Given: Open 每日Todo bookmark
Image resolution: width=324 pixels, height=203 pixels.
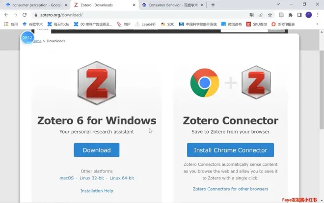Looking at the screenshot, I should (58, 24).
